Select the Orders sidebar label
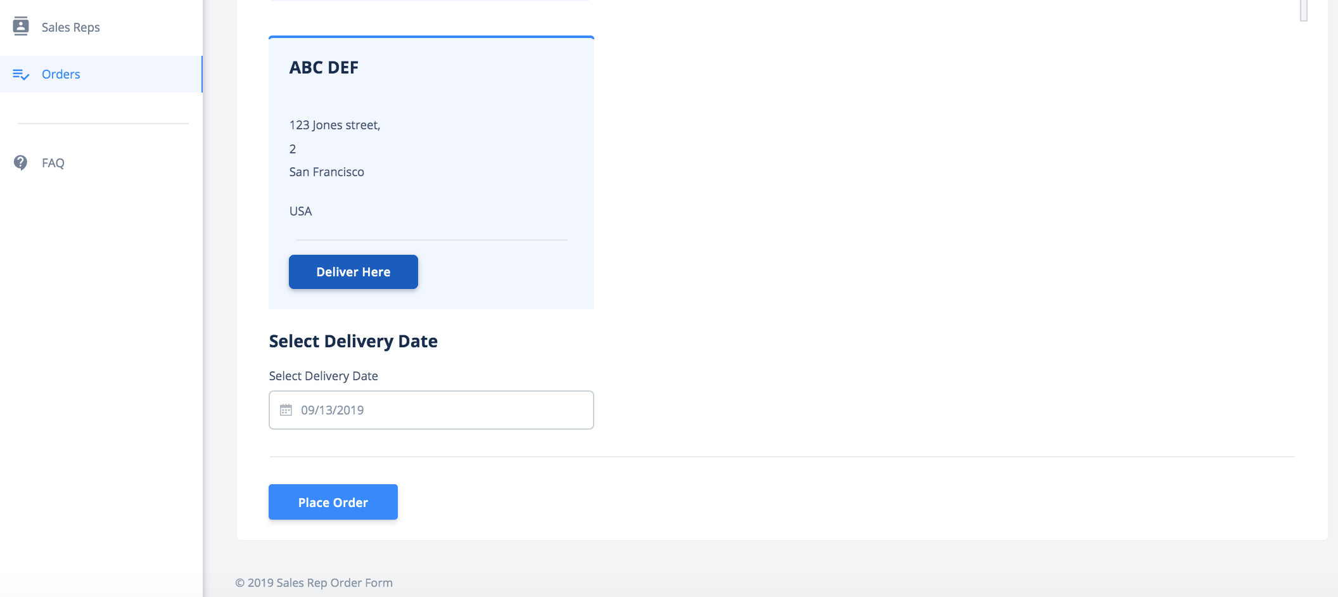 (61, 74)
